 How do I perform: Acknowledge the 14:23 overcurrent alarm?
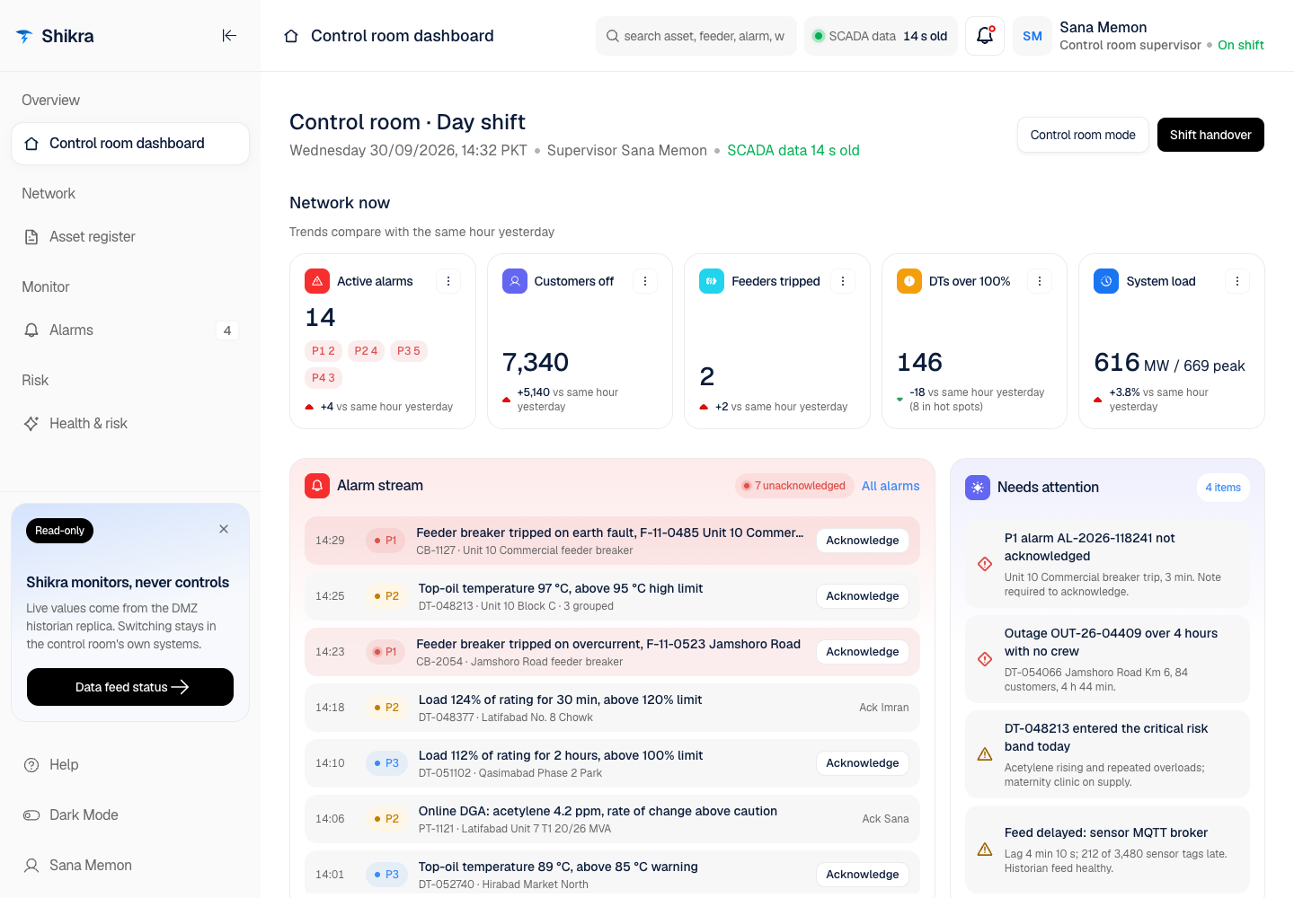(x=863, y=652)
